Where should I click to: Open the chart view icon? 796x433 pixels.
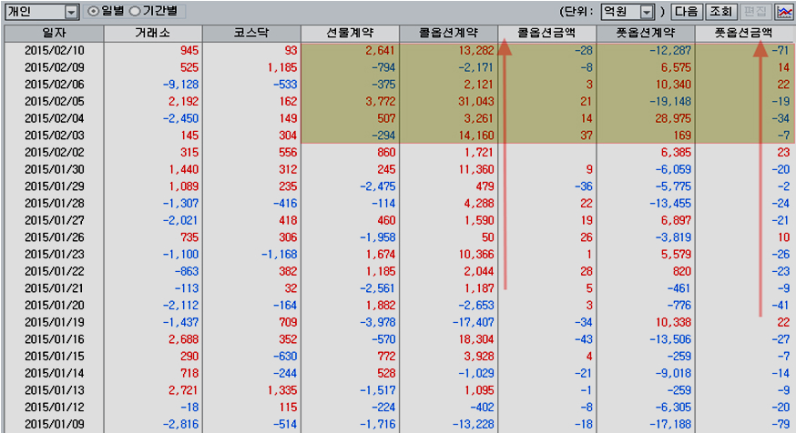tap(784, 12)
